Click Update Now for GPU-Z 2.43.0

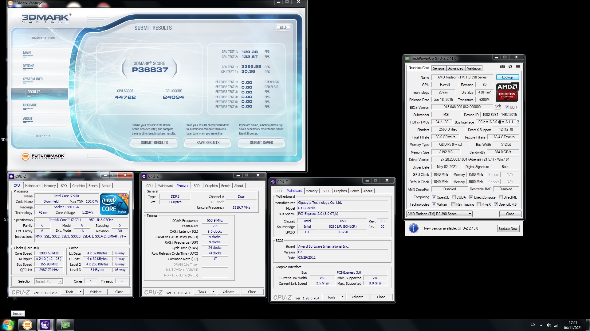(508, 229)
